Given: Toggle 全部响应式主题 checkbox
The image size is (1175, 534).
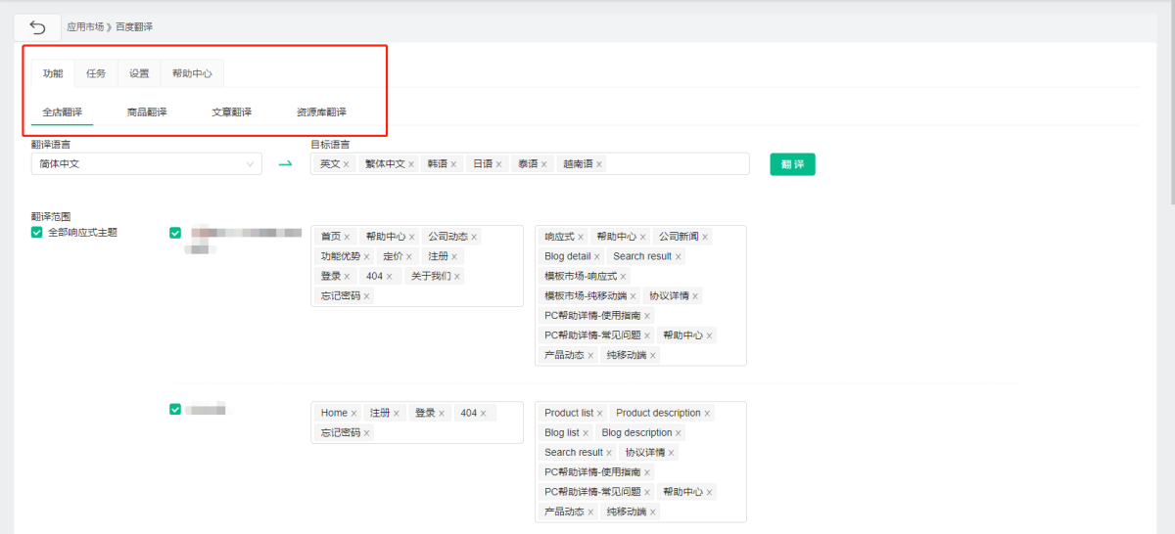Looking at the screenshot, I should tap(37, 233).
